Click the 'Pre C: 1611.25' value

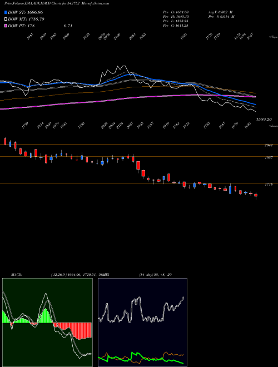click(176, 26)
